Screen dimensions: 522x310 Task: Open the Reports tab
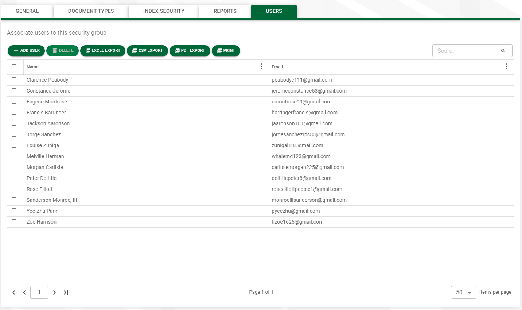click(225, 11)
